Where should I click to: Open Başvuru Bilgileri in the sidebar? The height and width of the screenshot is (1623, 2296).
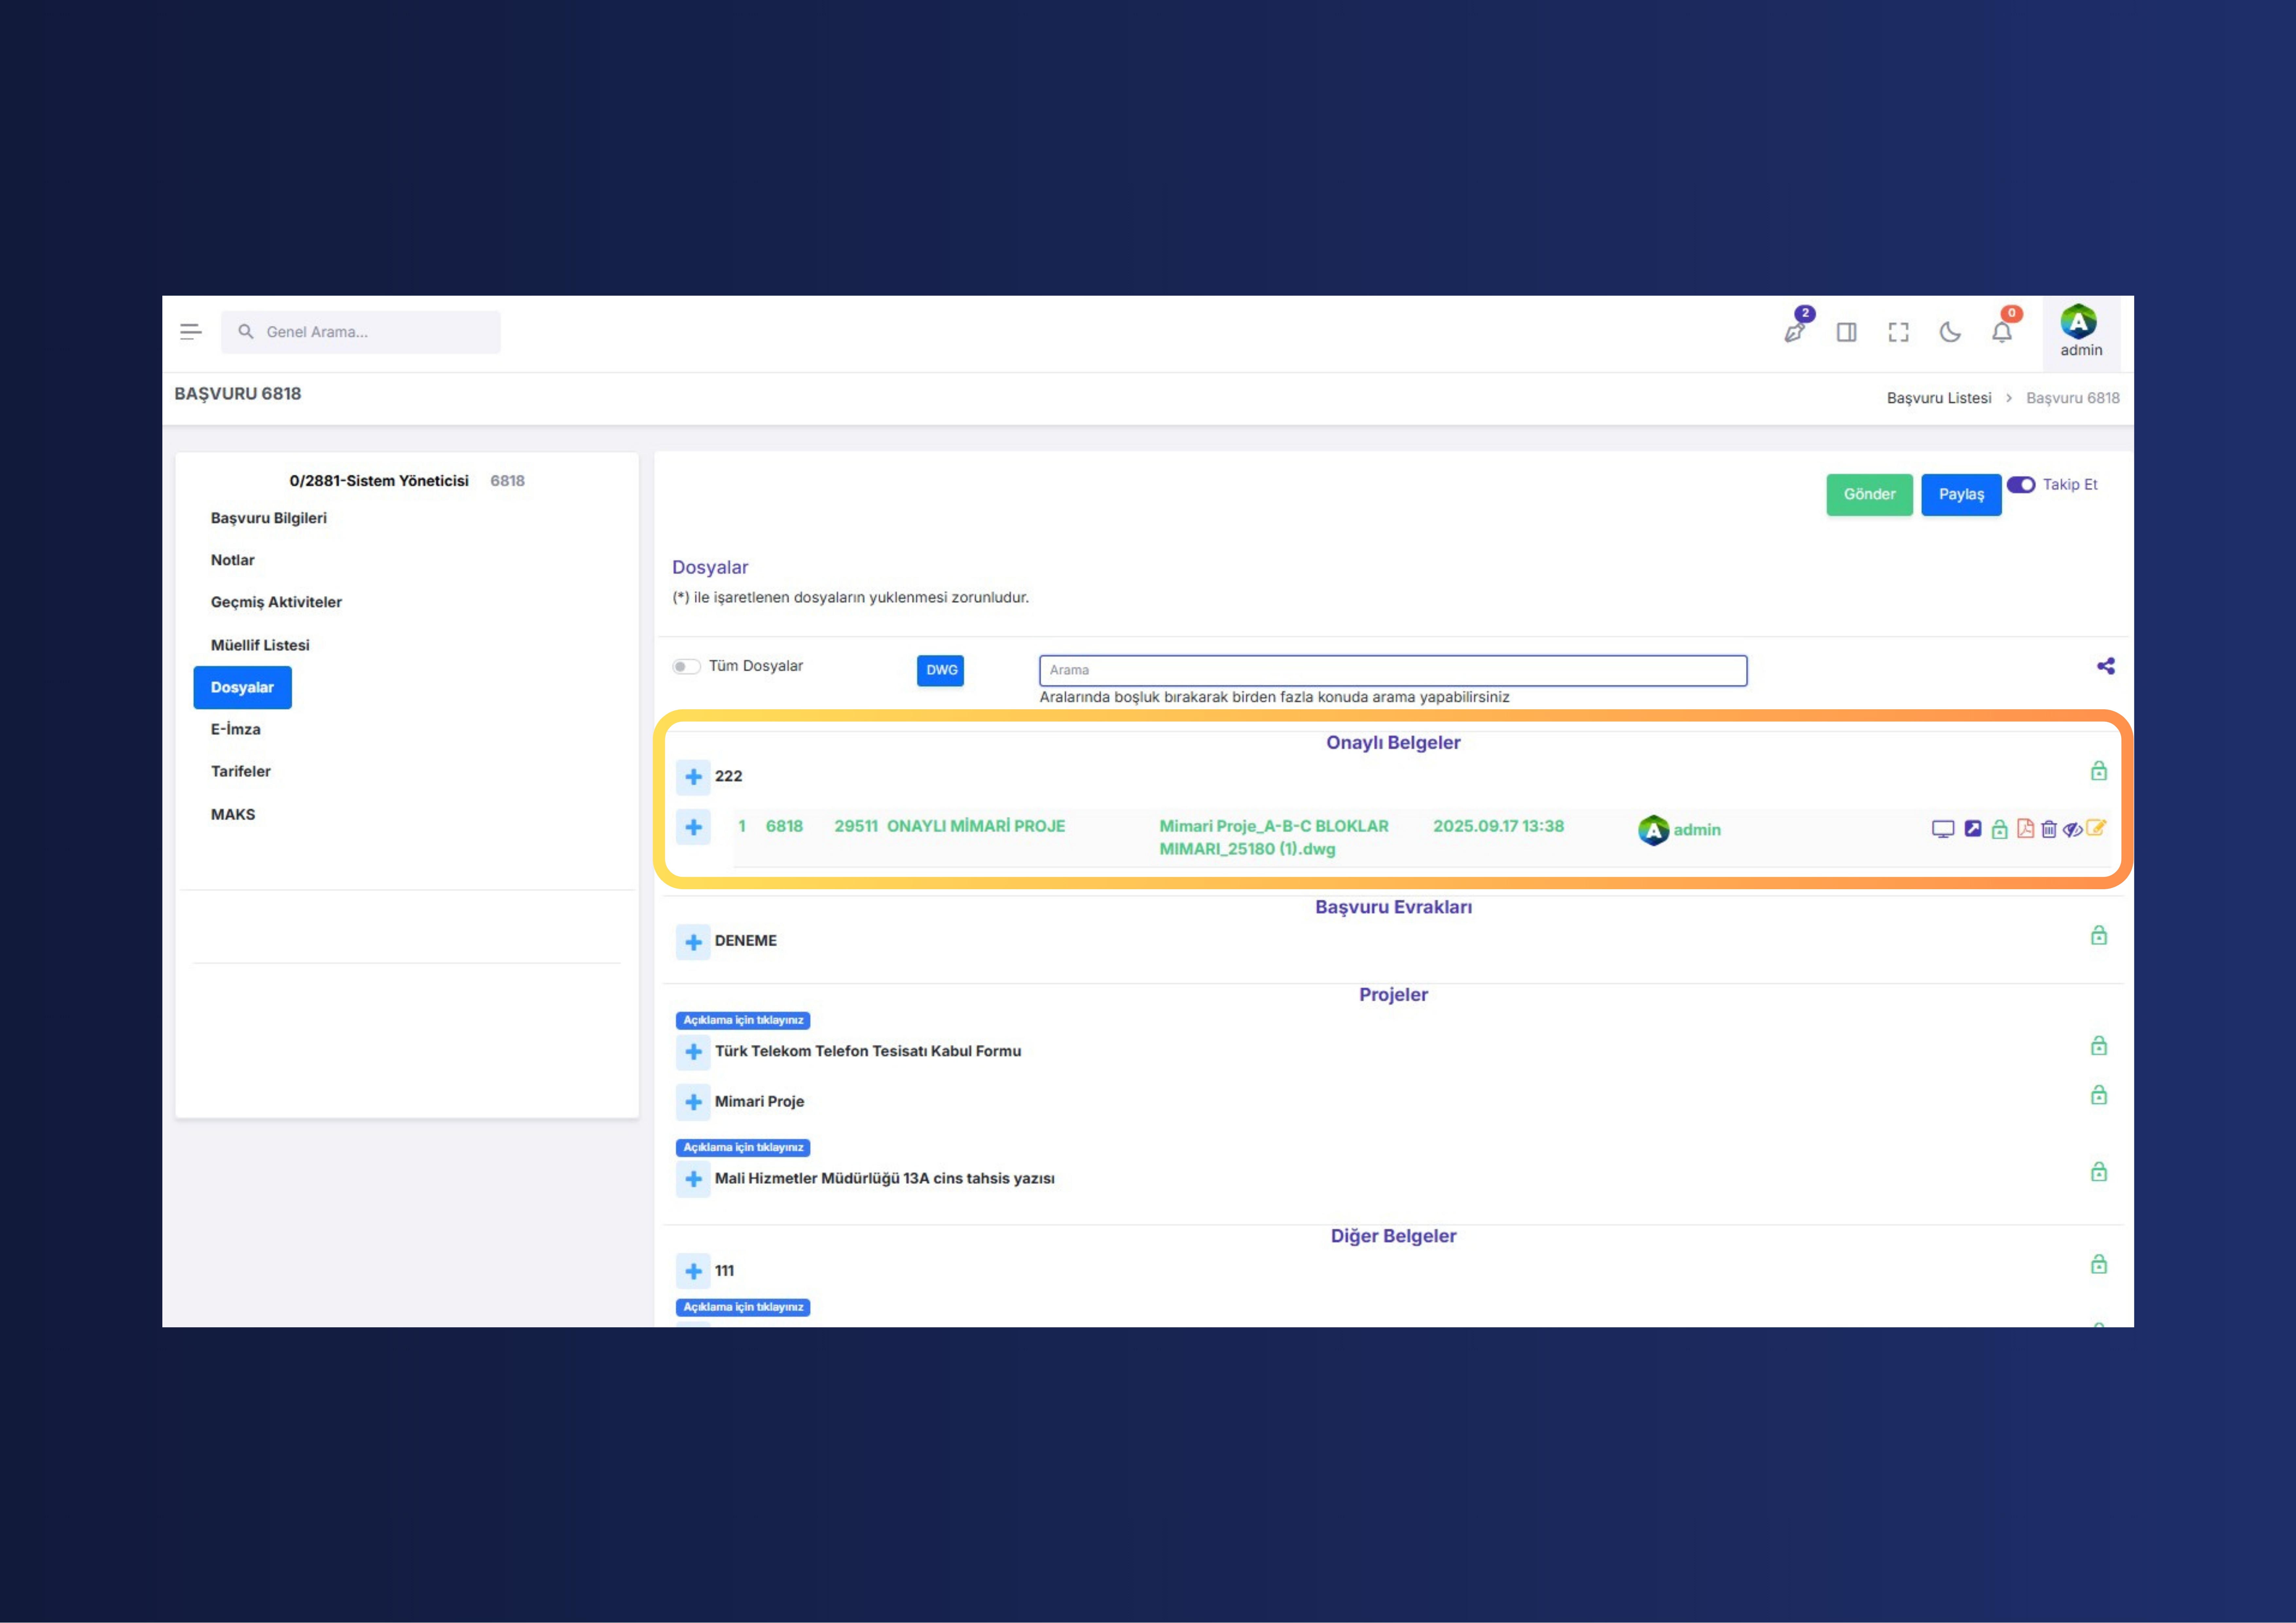(269, 518)
